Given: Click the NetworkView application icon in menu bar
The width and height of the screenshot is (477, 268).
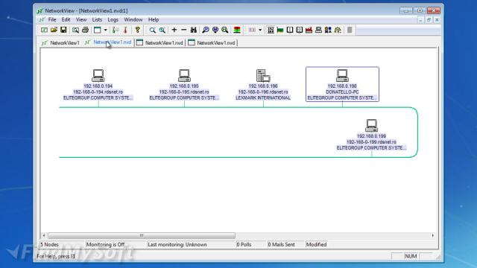Looking at the screenshot, I should tap(42, 19).
